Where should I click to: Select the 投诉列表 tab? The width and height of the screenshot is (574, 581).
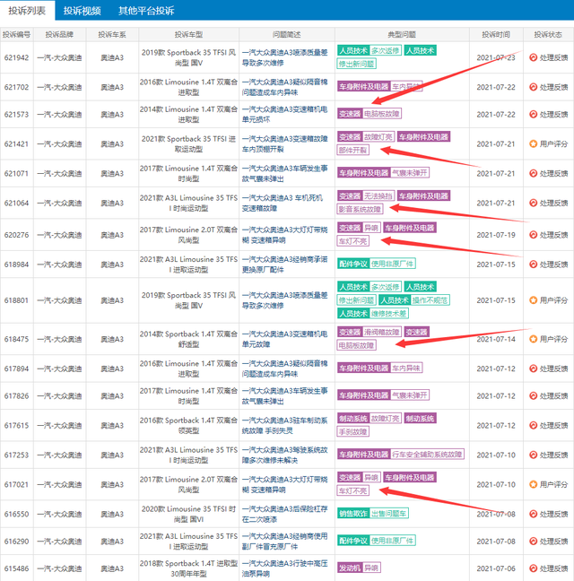[x=27, y=10]
